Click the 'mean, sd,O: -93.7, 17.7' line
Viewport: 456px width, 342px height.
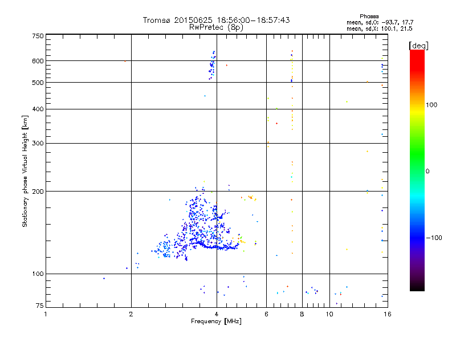click(x=380, y=22)
